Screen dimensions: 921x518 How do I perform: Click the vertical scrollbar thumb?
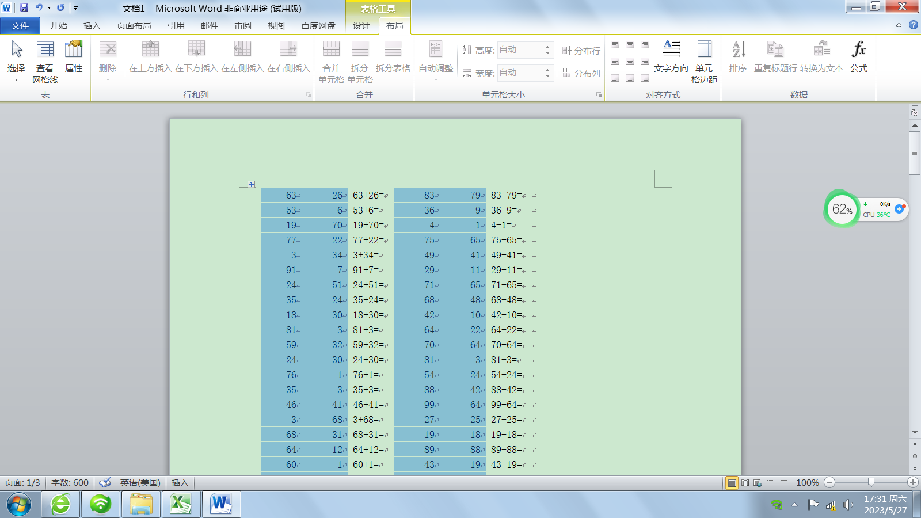[x=915, y=153]
